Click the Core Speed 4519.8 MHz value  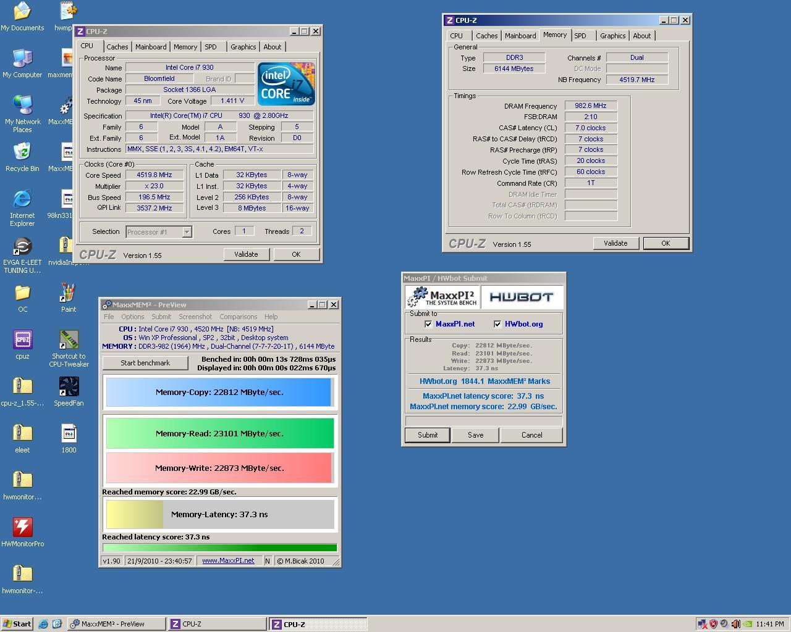pos(154,175)
